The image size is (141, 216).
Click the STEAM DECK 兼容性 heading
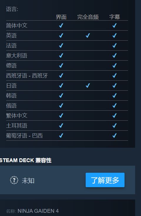[26, 160]
